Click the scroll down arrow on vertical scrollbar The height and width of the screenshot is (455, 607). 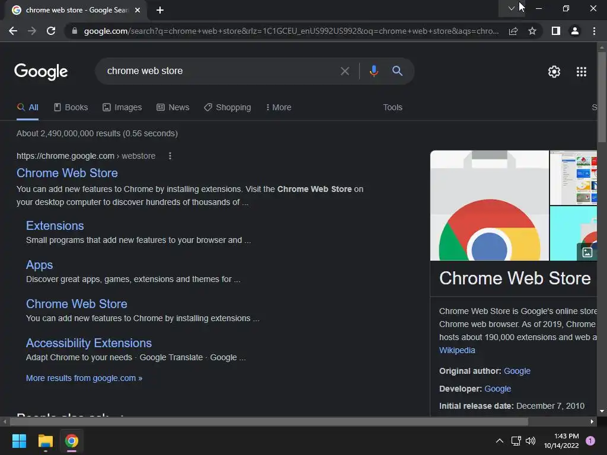602,411
